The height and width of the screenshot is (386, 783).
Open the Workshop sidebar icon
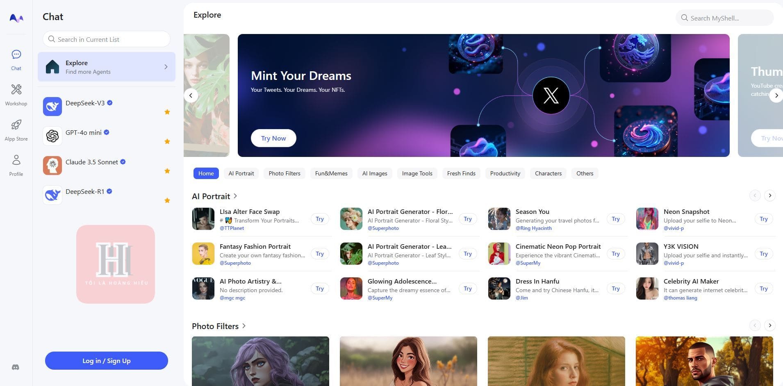(16, 90)
